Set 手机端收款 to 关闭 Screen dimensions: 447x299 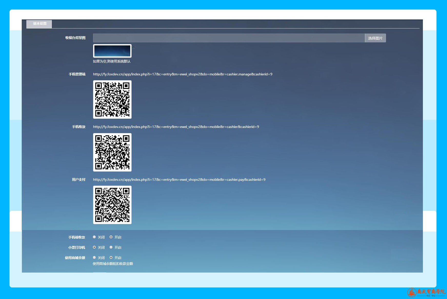click(94, 237)
